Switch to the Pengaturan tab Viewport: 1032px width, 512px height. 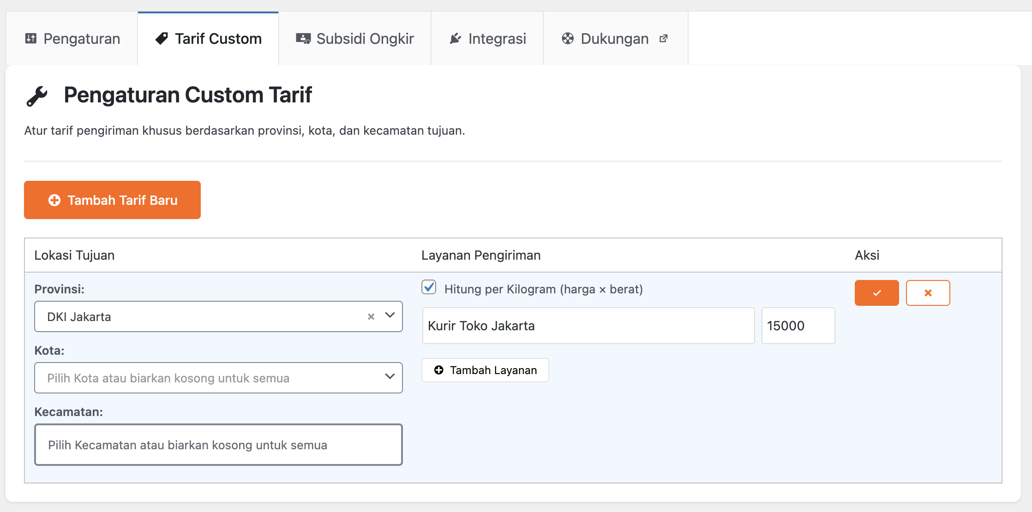pos(82,39)
